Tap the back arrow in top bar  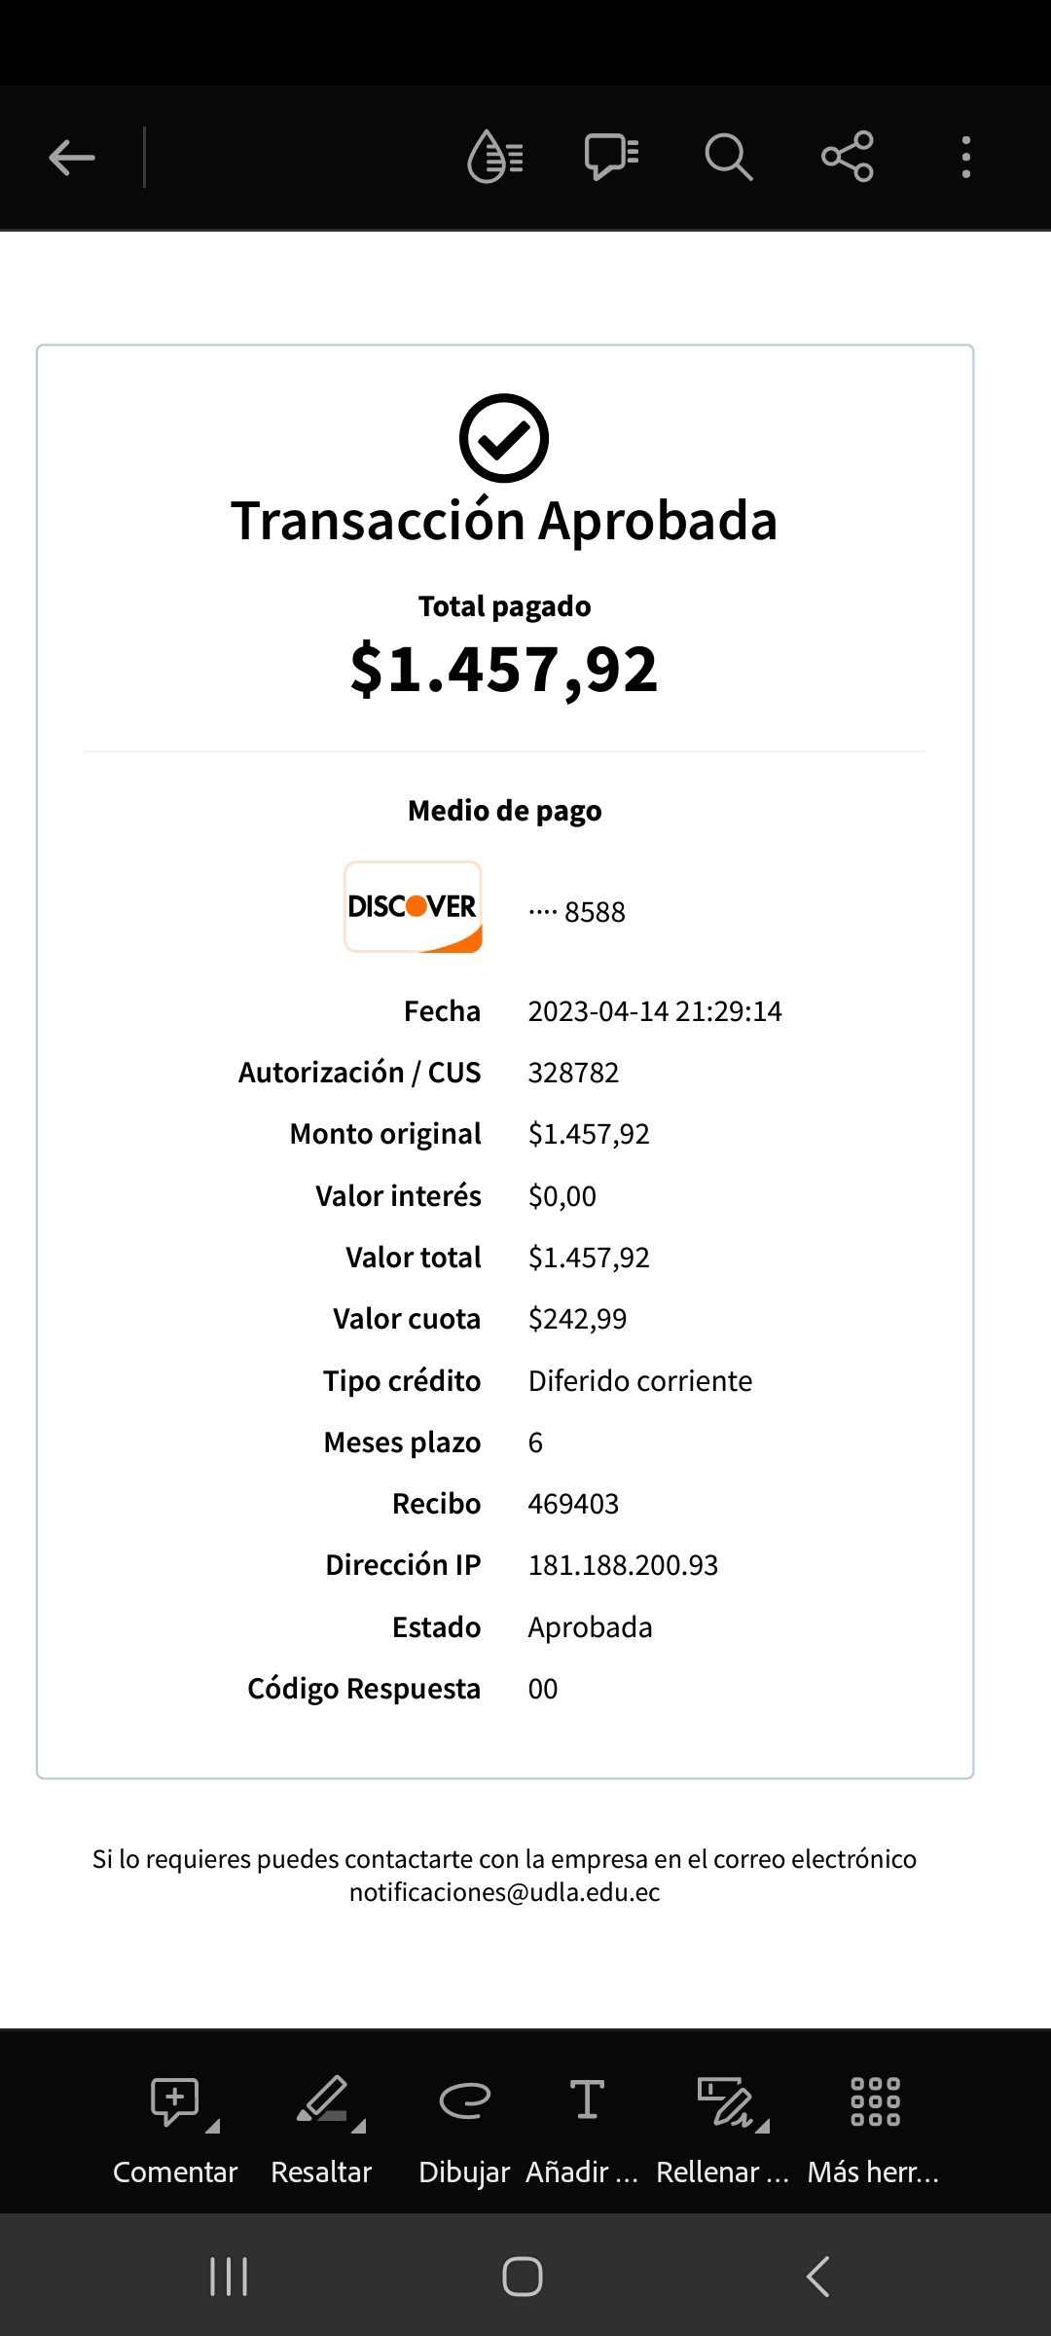coord(72,157)
